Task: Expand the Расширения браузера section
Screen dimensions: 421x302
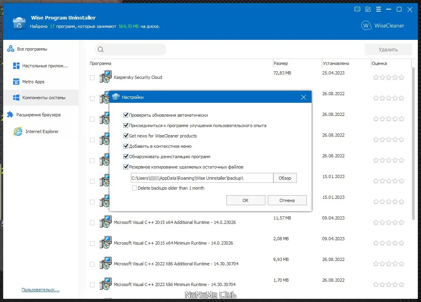Action: point(38,115)
